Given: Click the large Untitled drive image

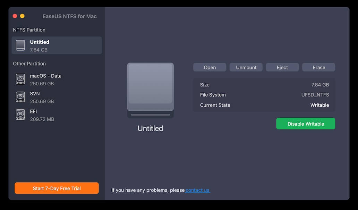Looking at the screenshot, I should [x=151, y=90].
